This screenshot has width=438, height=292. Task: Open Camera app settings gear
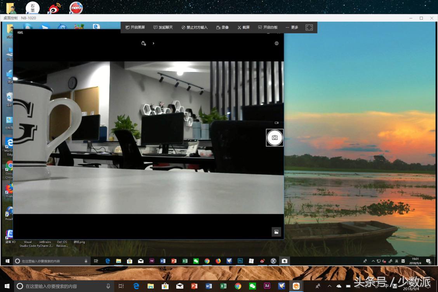tap(276, 43)
